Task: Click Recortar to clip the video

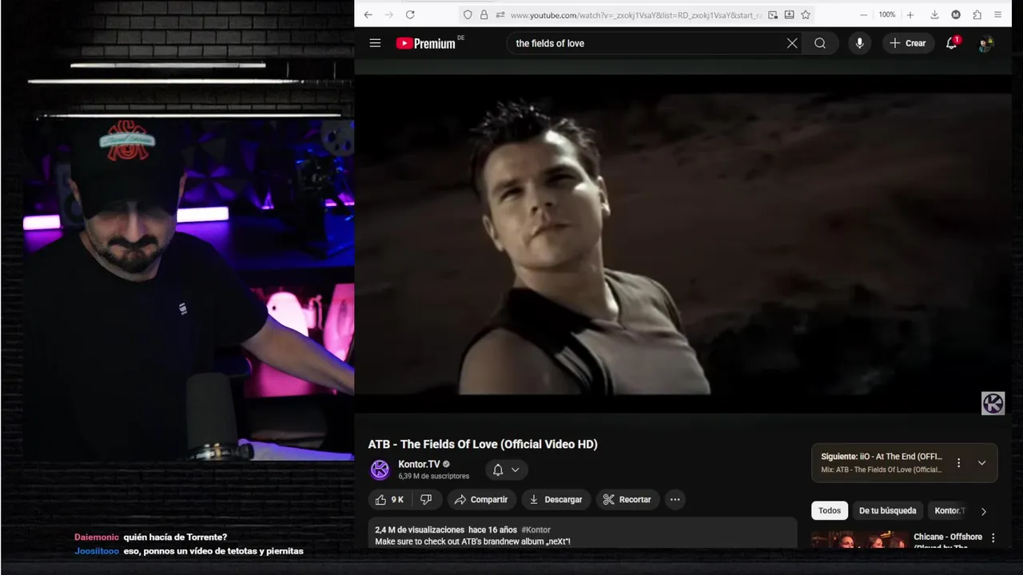Action: (x=627, y=499)
